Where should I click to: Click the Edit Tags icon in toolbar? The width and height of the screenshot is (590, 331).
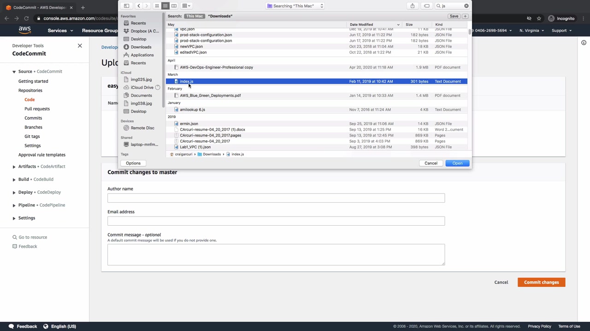(427, 6)
